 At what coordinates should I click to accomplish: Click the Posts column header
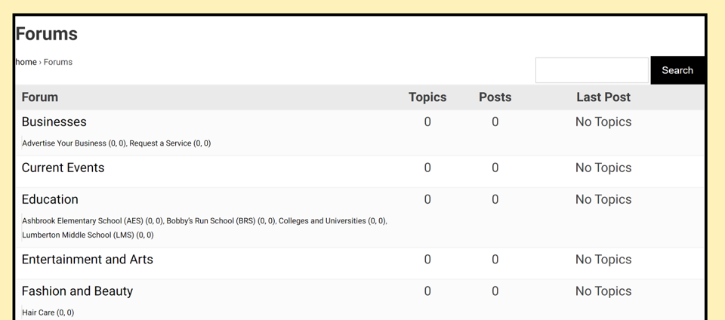(x=495, y=97)
